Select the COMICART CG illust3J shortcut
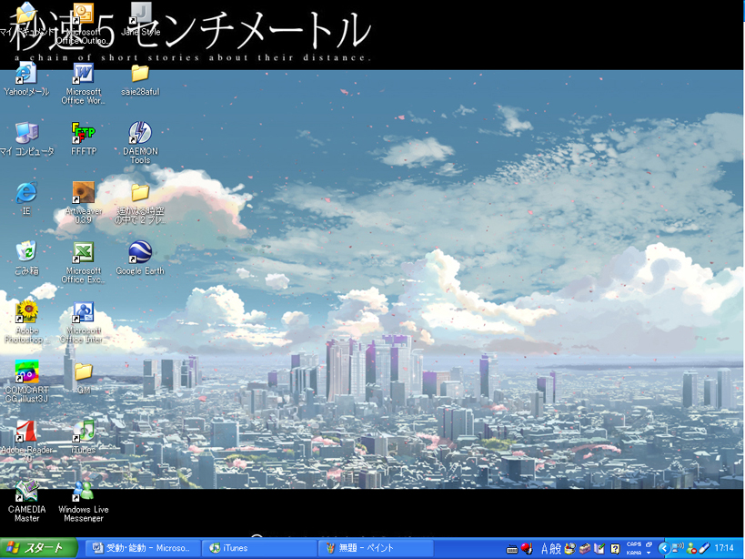 point(27,382)
